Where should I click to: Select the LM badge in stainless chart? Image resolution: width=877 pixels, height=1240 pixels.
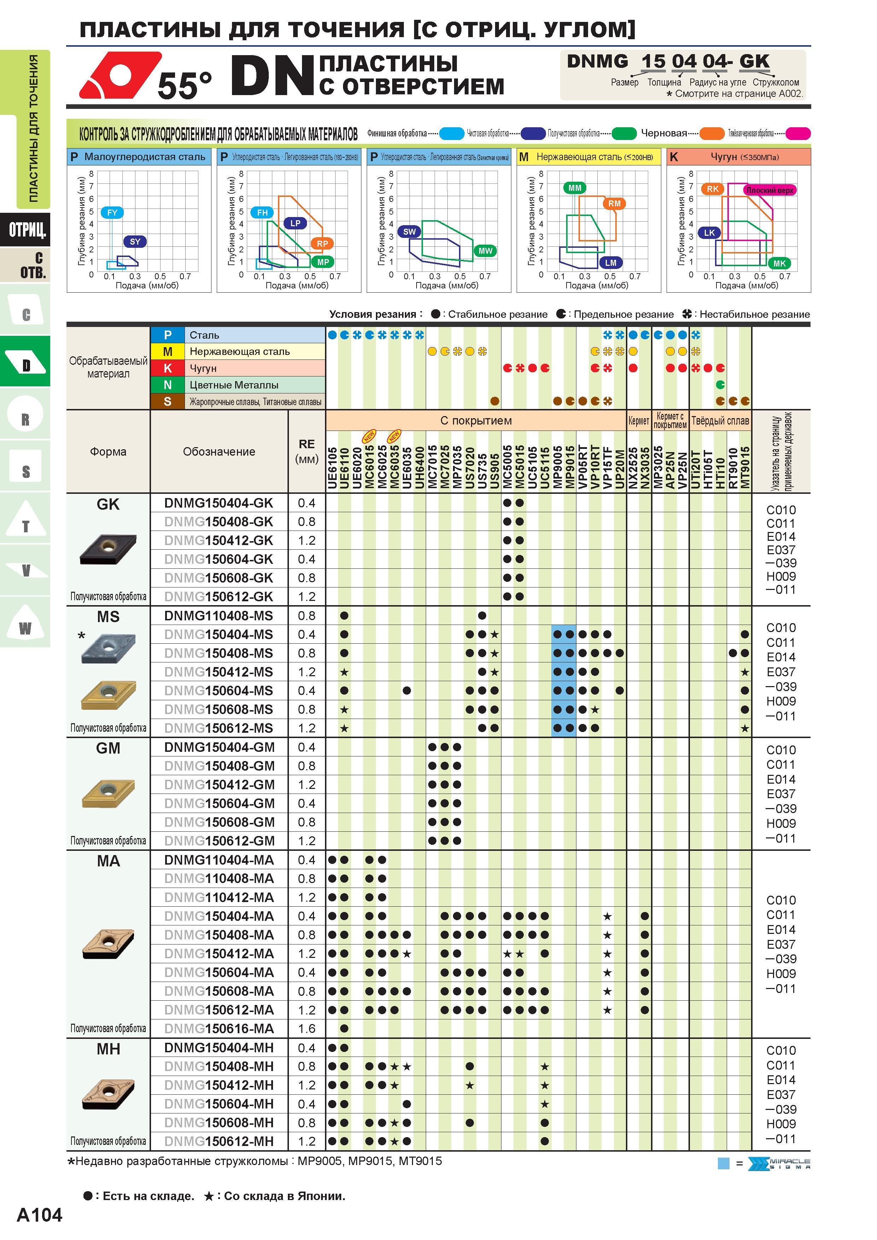[611, 263]
